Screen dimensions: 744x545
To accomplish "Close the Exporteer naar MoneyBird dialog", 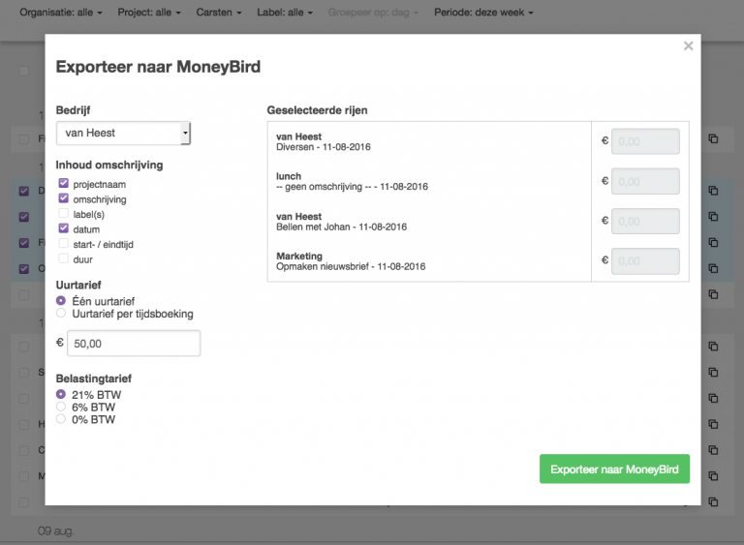I will pos(688,46).
